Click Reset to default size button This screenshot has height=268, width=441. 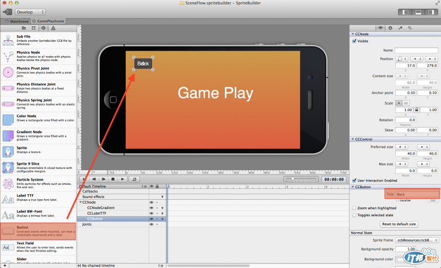[x=399, y=224]
